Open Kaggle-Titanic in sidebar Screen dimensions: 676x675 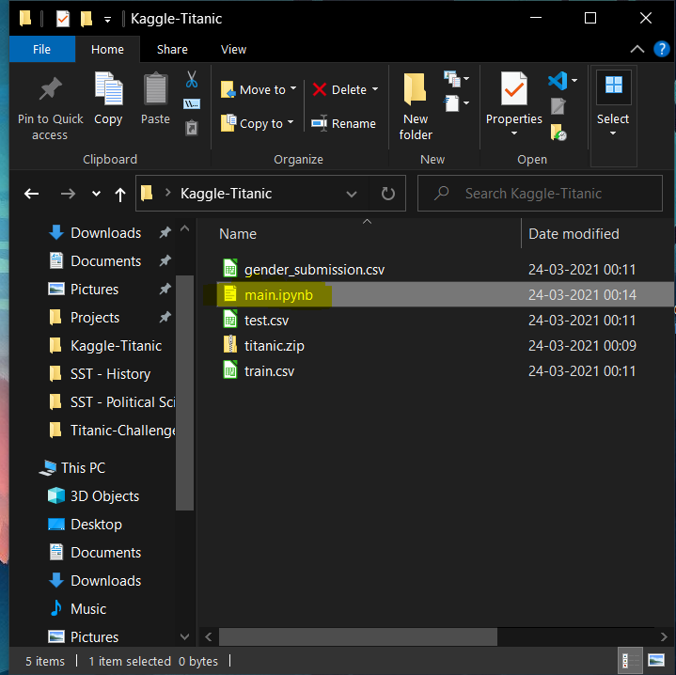(116, 346)
